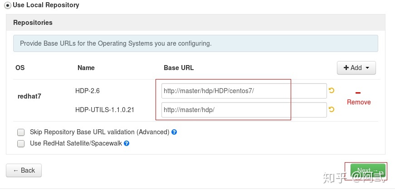
Task: Expand the Add dropdown caret
Action: [x=367, y=68]
